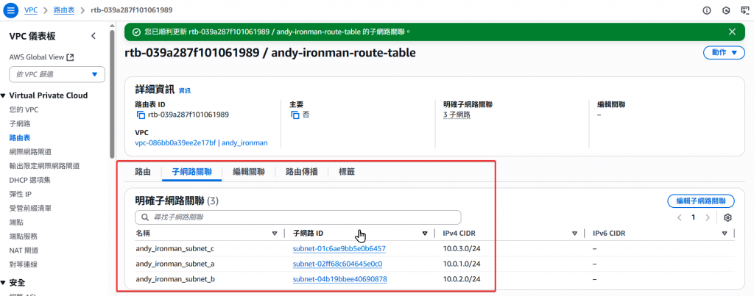Screen dimensions: 754x296
Task: Click the info circle icon in top bar
Action: tap(706, 10)
